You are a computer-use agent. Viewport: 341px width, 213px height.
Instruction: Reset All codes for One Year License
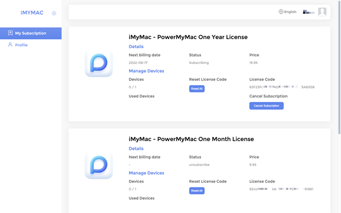tap(196, 88)
